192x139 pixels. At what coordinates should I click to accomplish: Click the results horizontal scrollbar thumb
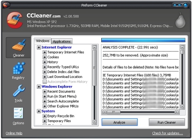point(114,112)
